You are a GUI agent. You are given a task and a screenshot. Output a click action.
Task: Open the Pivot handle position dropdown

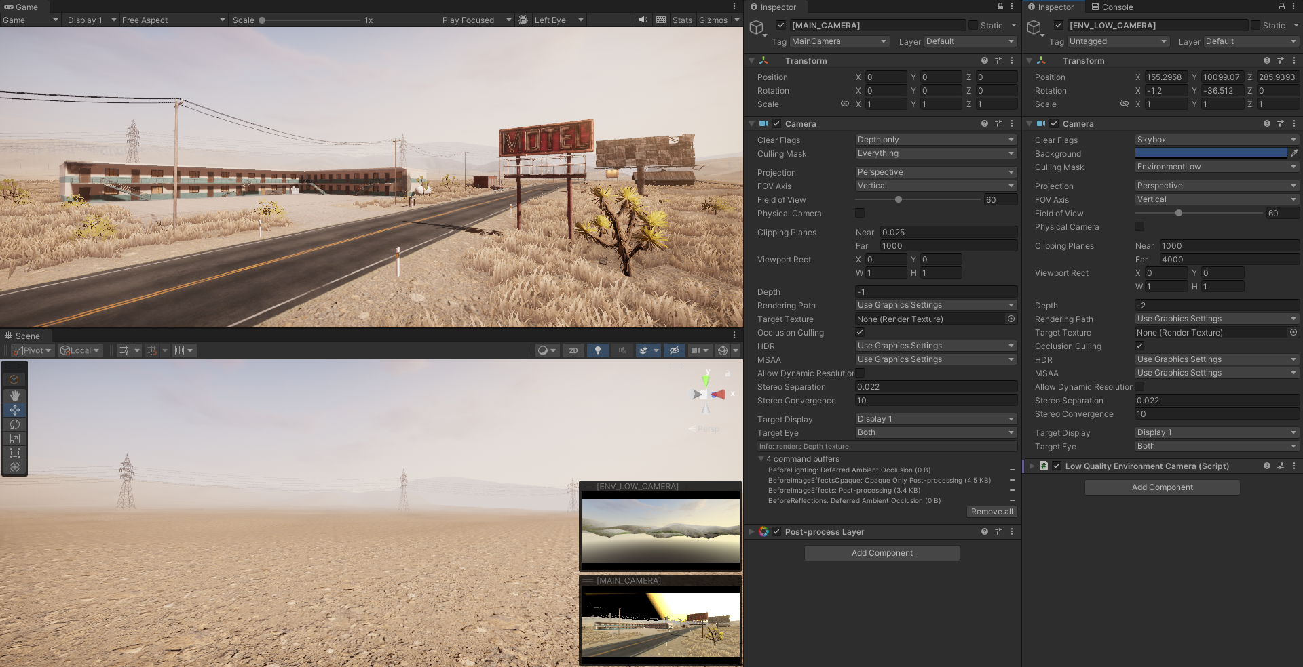click(x=33, y=350)
